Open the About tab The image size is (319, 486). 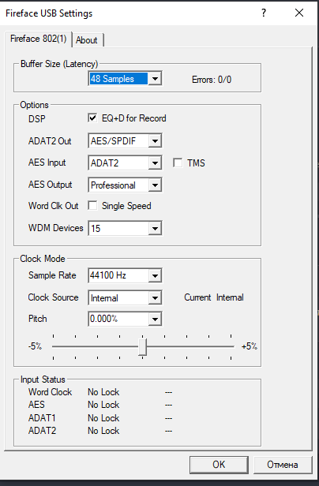[87, 40]
